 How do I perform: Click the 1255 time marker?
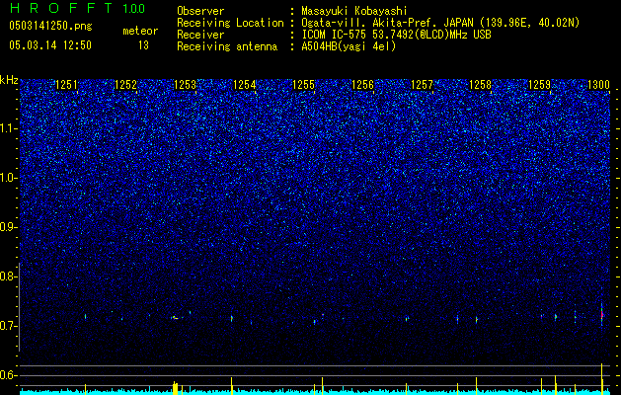tap(303, 85)
